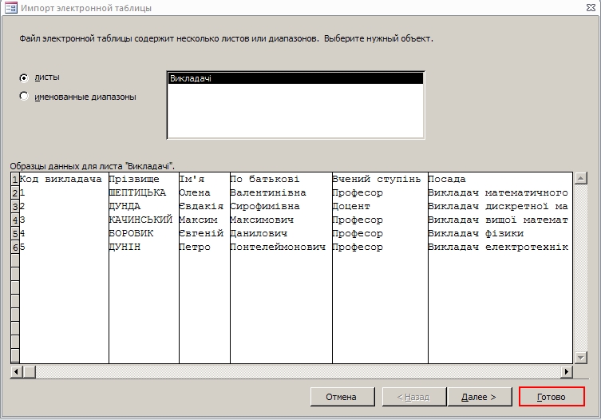Screen dimensions: 601x420
Task: Click row number 6 header
Action: click(15, 248)
